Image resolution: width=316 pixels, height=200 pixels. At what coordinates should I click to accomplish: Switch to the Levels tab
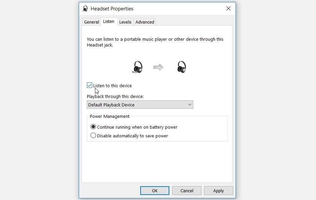pyautogui.click(x=125, y=22)
